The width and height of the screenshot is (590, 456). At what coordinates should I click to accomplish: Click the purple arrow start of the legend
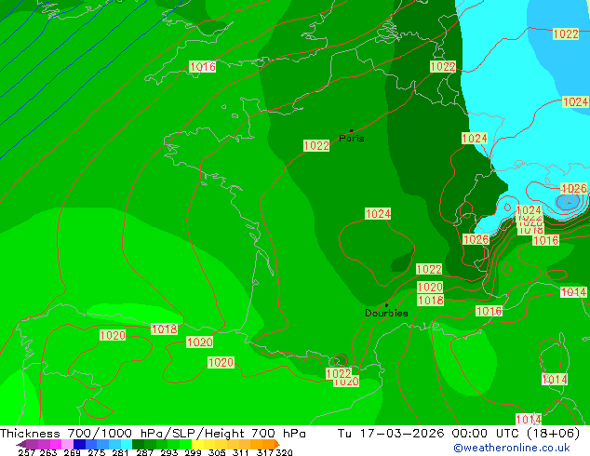point(21,444)
